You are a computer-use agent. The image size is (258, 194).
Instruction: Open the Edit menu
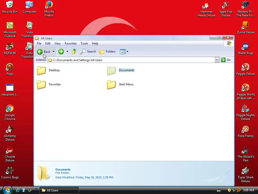tap(48, 43)
